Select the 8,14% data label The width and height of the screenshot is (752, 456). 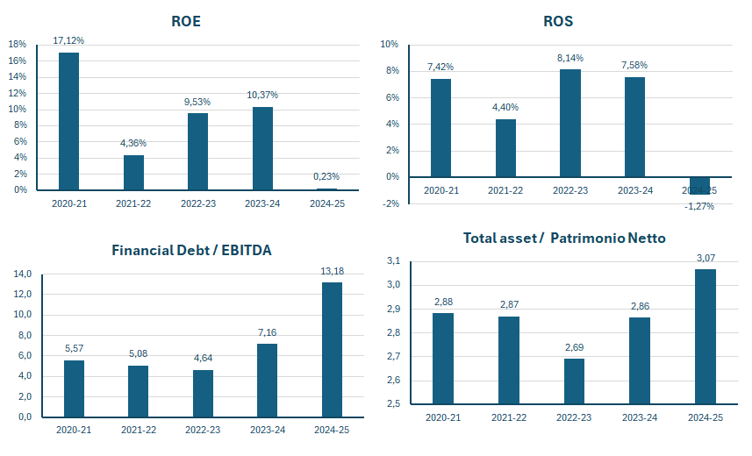coord(569,58)
